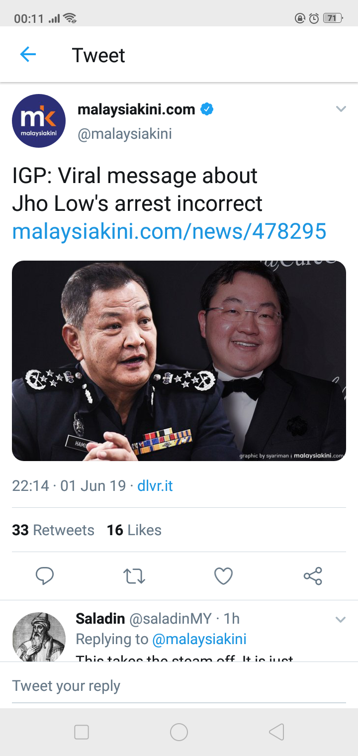
Task: Open @malaysiakini mention in reply
Action: click(x=199, y=639)
